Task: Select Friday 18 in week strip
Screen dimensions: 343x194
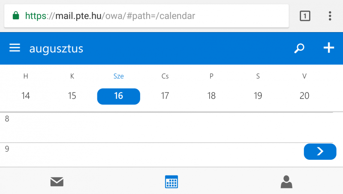Action: [211, 96]
